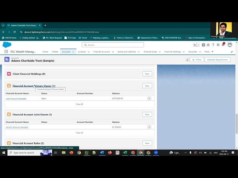Viewport: 238px width, 178px height.
Task: Go back using browser back arrow
Action: click(x=3, y=32)
